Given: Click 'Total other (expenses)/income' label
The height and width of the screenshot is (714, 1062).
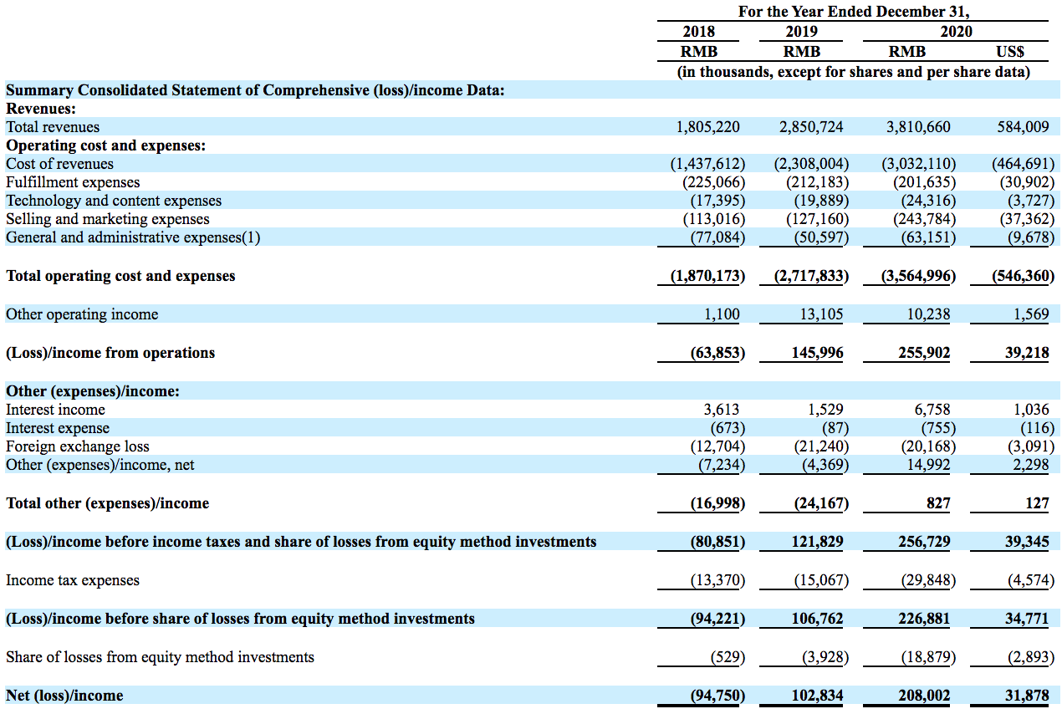Looking at the screenshot, I should pos(108,503).
